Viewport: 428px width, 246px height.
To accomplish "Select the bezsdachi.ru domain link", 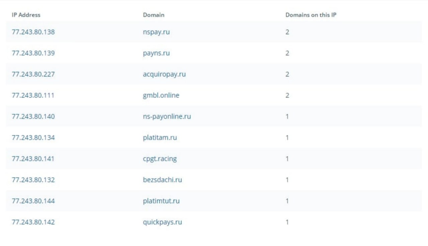I will point(163,180).
